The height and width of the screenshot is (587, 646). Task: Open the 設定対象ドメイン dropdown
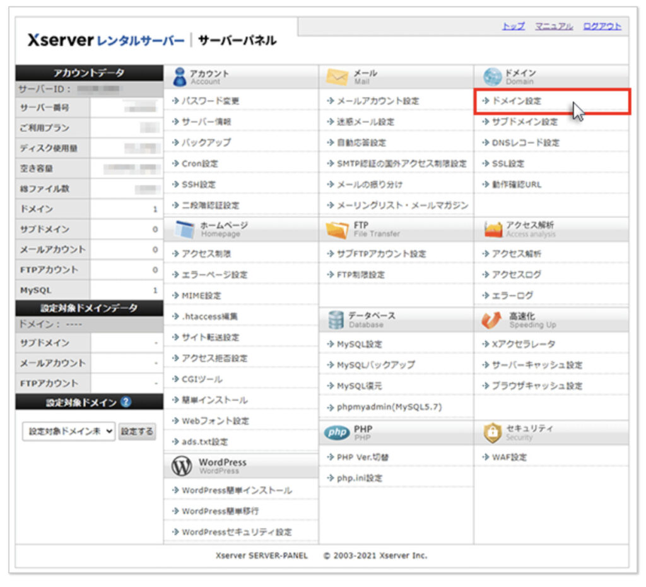point(69,431)
